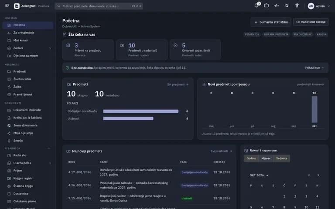Open Svi predmeti link in Predmeti card
This screenshot has height=209, width=335.
(x=178, y=84)
